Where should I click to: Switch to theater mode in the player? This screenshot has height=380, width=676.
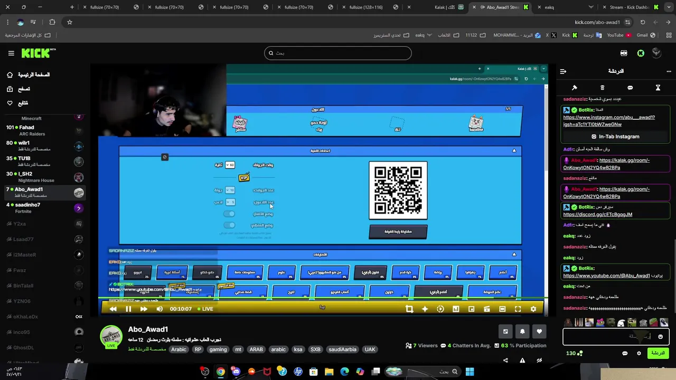(x=502, y=309)
